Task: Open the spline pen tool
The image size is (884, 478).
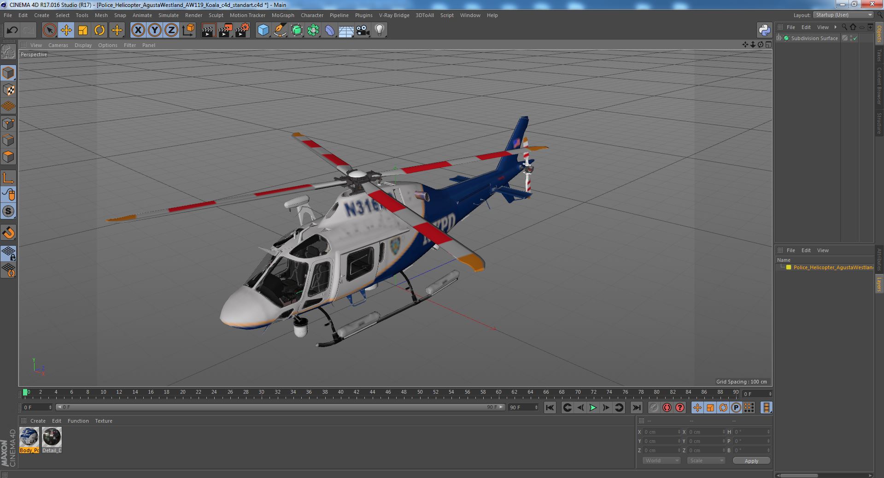Action: point(280,30)
